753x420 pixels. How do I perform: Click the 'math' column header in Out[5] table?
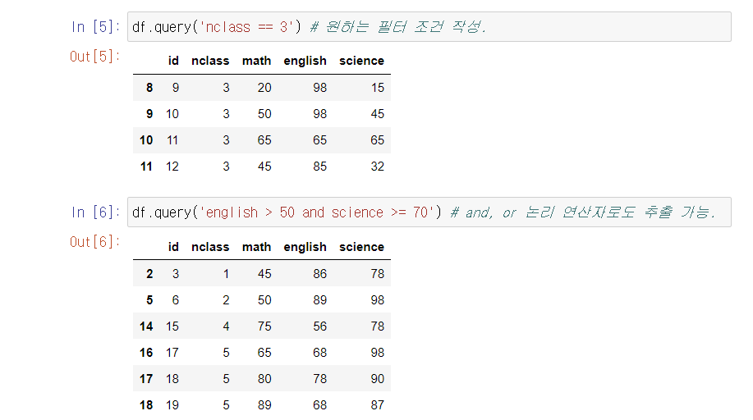pyautogui.click(x=256, y=61)
